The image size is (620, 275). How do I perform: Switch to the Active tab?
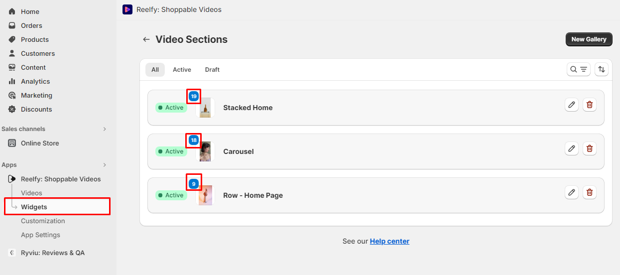click(182, 70)
